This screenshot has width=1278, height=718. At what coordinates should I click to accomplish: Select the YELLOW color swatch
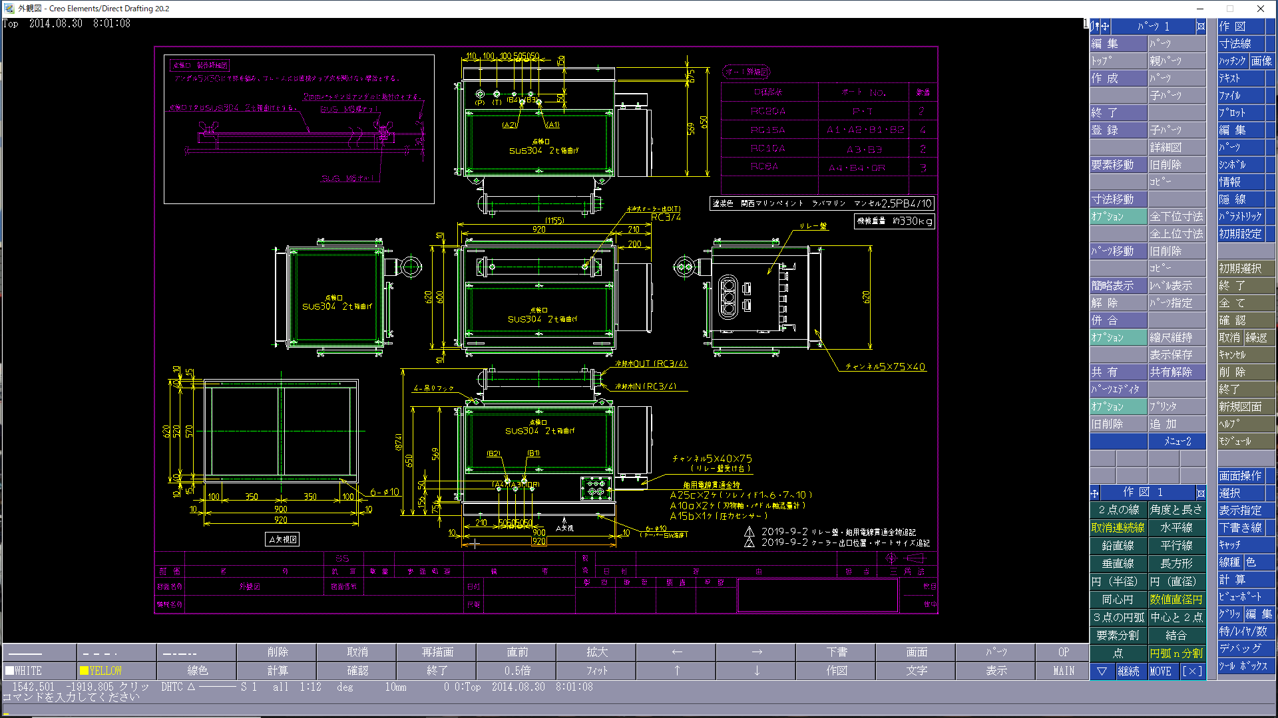click(x=116, y=671)
